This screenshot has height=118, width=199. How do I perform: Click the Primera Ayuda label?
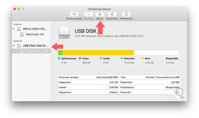tap(74, 19)
